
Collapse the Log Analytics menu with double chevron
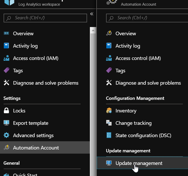pos(92,14)
